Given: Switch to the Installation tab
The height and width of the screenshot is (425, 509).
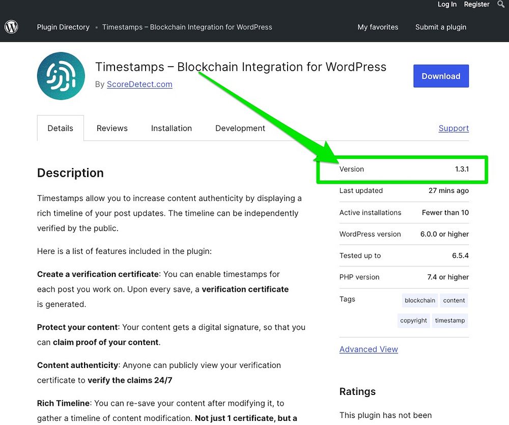Looking at the screenshot, I should pyautogui.click(x=172, y=128).
